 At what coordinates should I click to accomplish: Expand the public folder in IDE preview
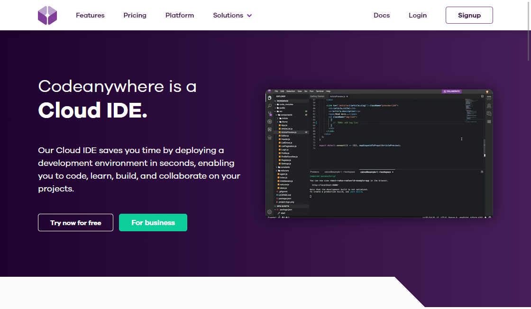click(x=280, y=108)
